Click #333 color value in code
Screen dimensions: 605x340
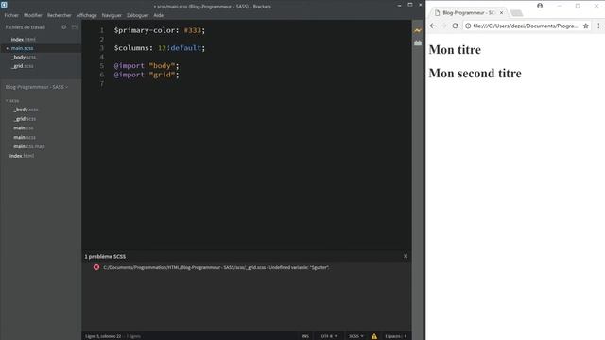[193, 30]
